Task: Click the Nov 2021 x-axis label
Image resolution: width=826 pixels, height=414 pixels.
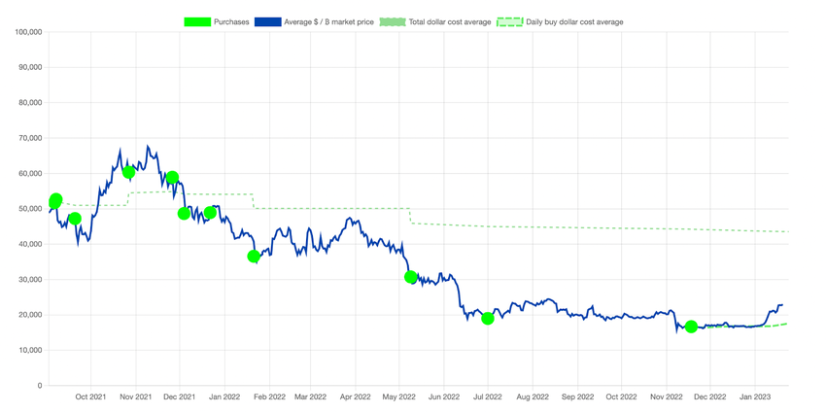Action: coord(136,397)
